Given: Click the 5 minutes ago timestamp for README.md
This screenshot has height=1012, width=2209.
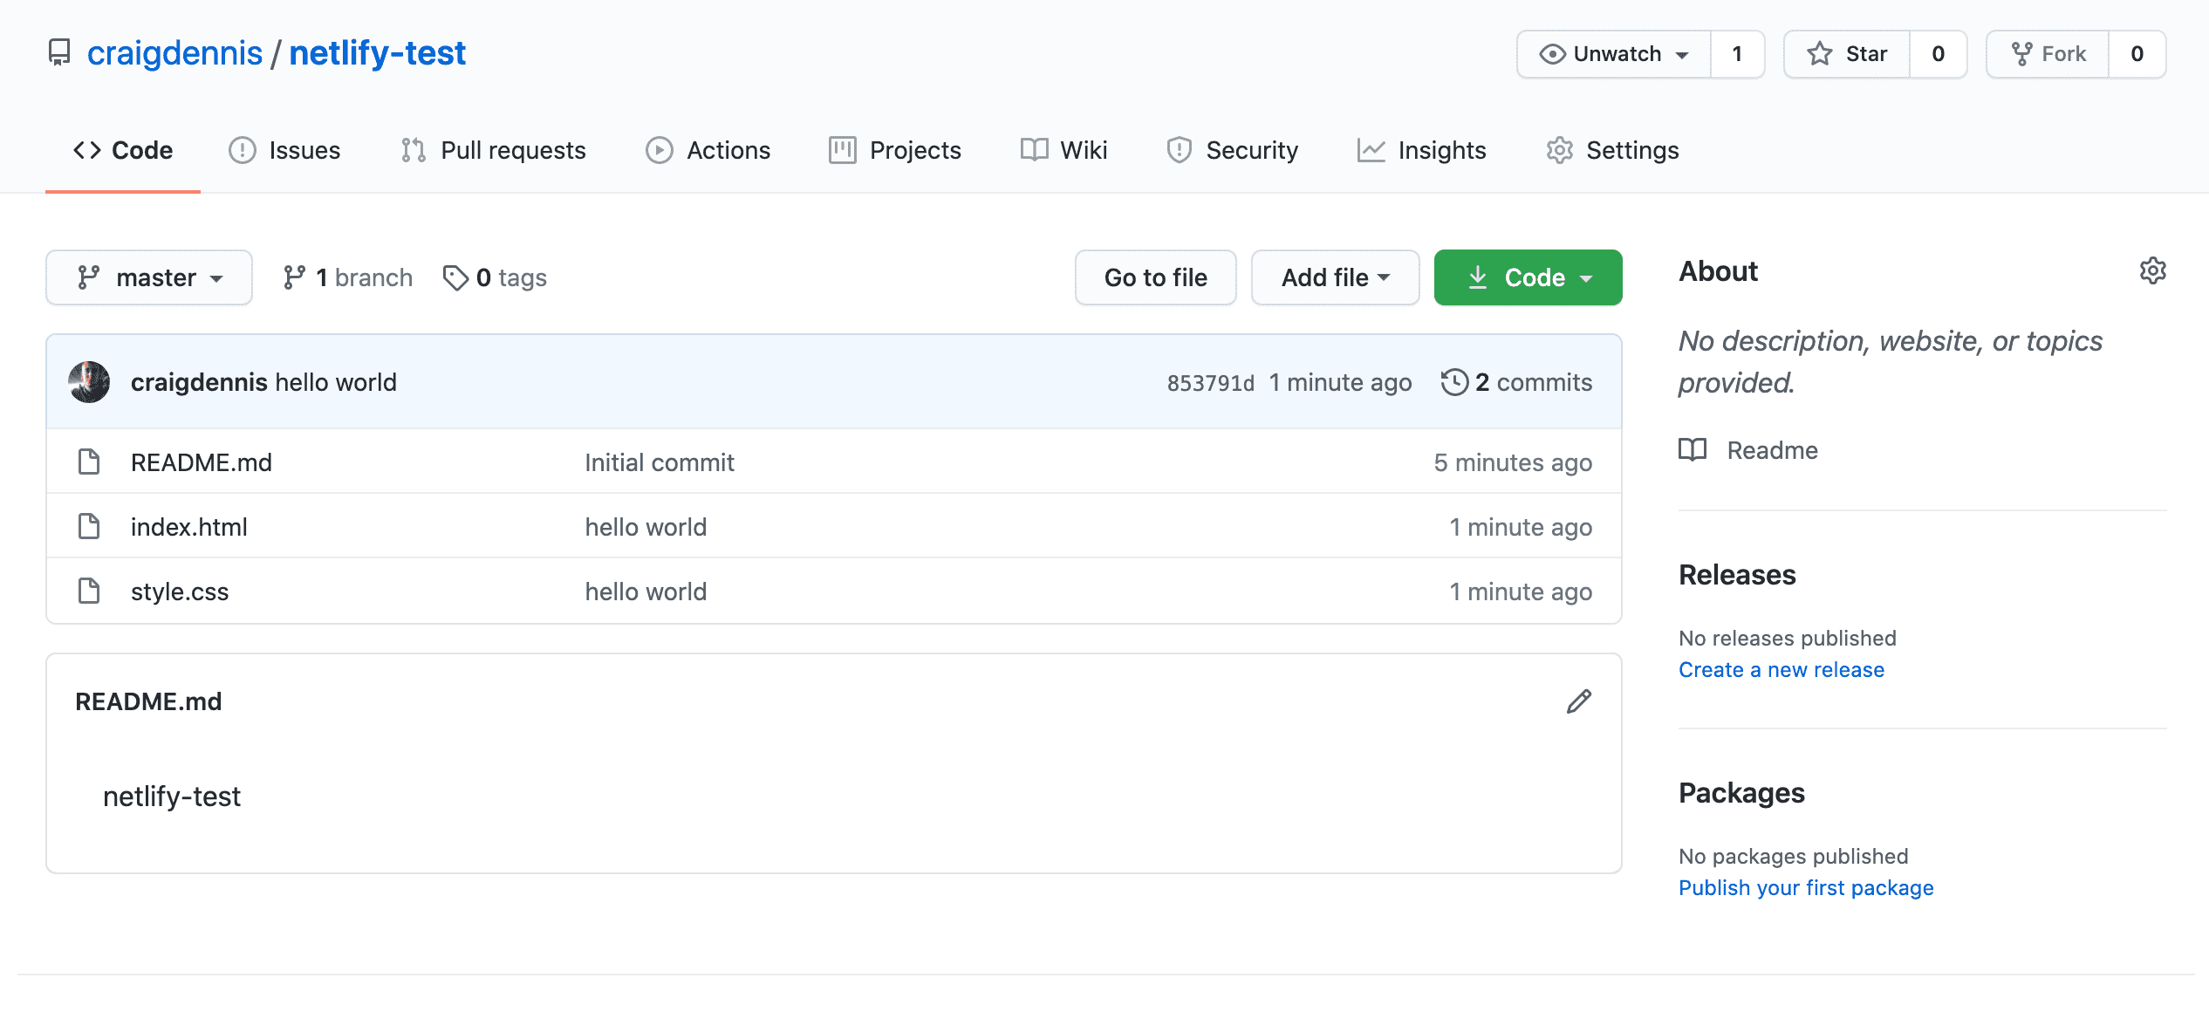Looking at the screenshot, I should (1513, 462).
